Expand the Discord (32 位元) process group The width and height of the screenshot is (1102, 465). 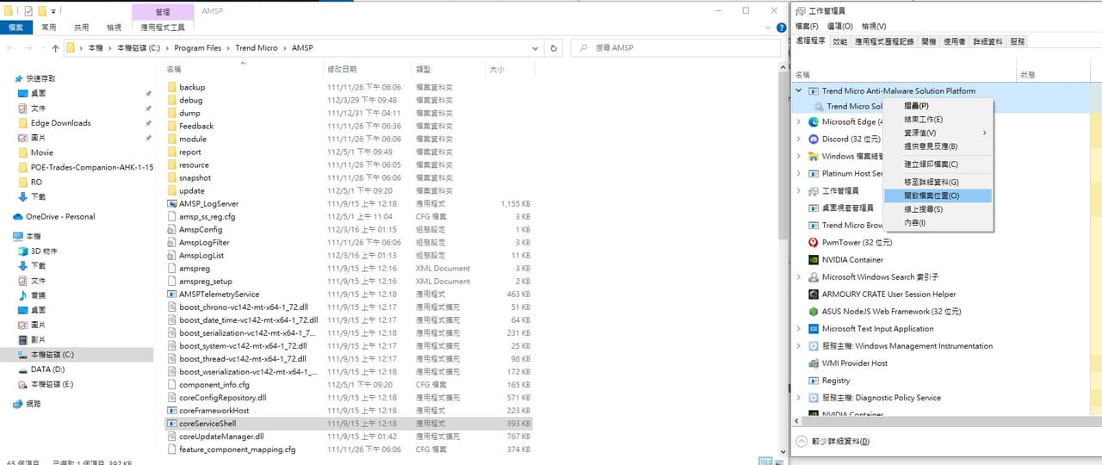point(799,139)
